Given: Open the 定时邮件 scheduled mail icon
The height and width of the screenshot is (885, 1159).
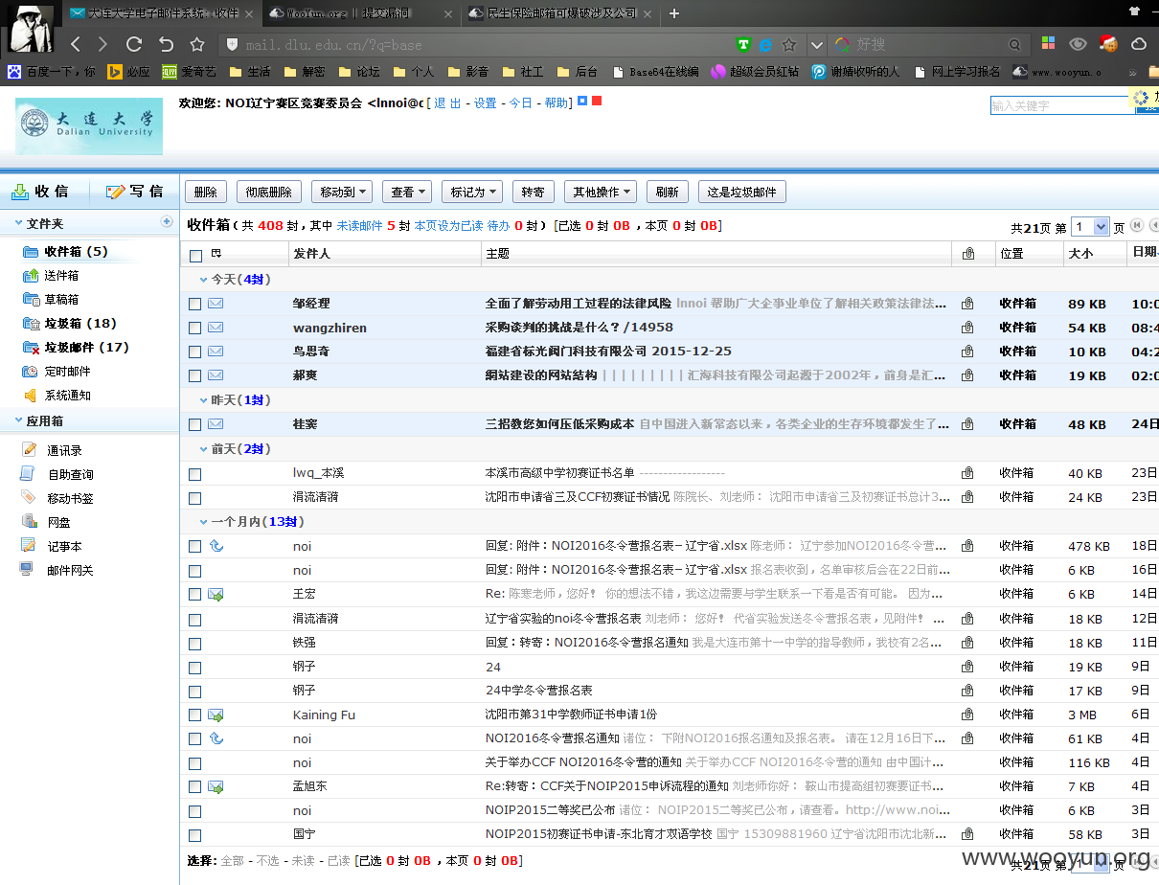Looking at the screenshot, I should coord(30,372).
